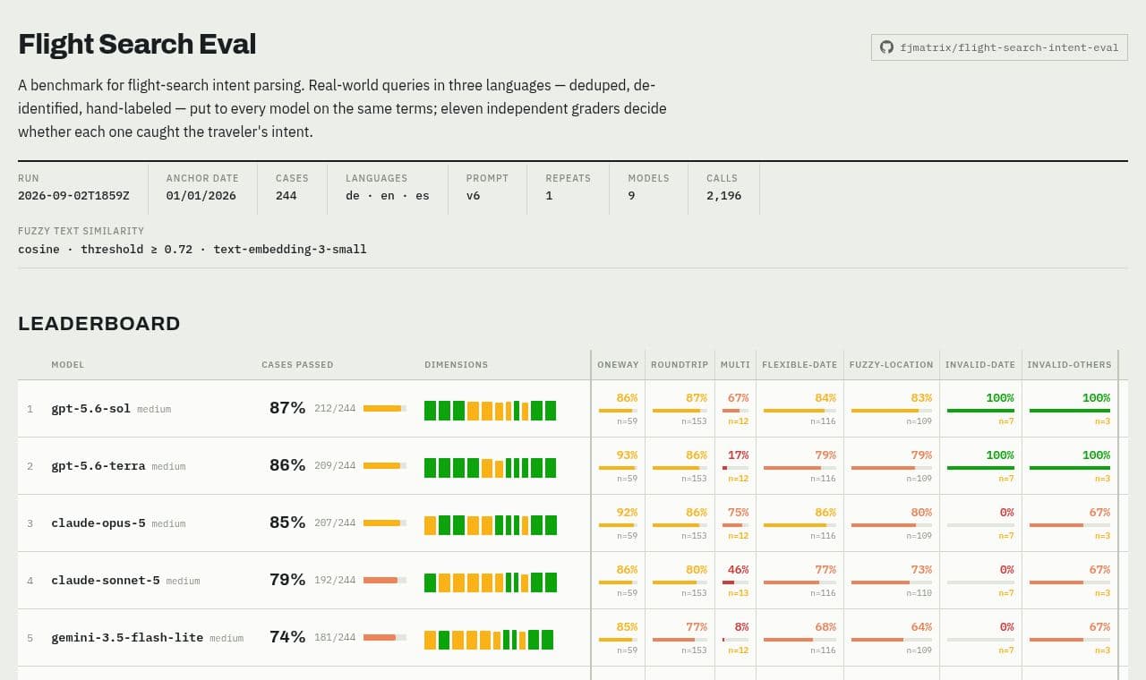Click the cases-passed progress bar for gpt-5.6-sol

385,408
